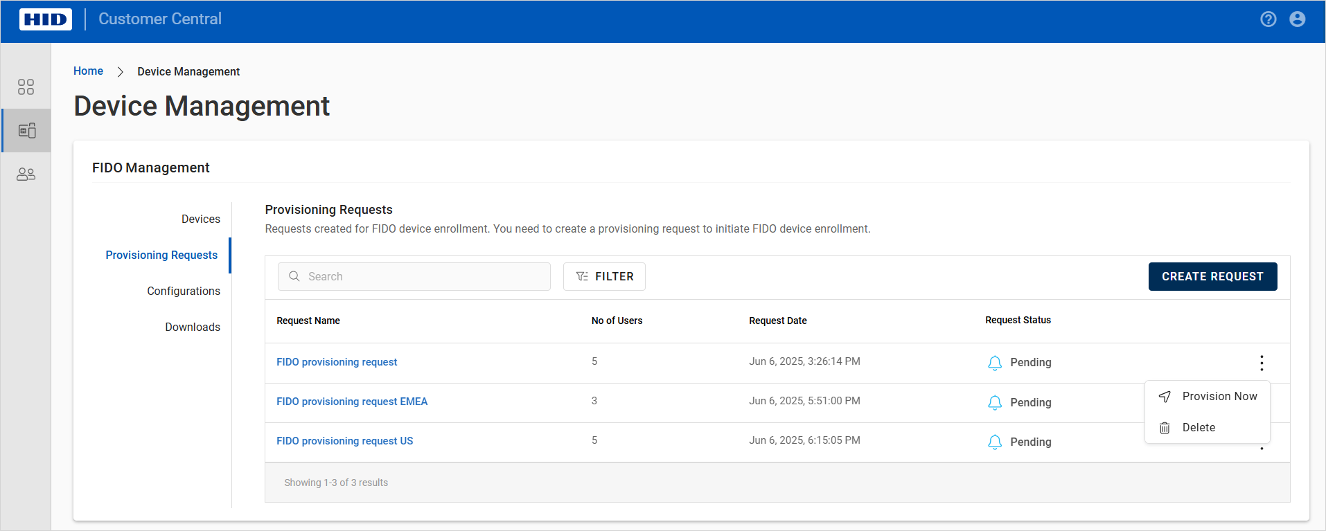The height and width of the screenshot is (531, 1326).
Task: Open the help question mark icon
Action: [1268, 19]
